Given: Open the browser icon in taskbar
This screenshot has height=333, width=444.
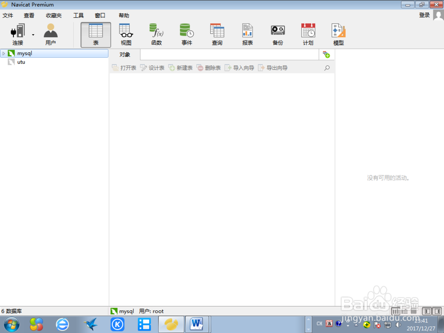Looking at the screenshot, I should [x=62, y=325].
